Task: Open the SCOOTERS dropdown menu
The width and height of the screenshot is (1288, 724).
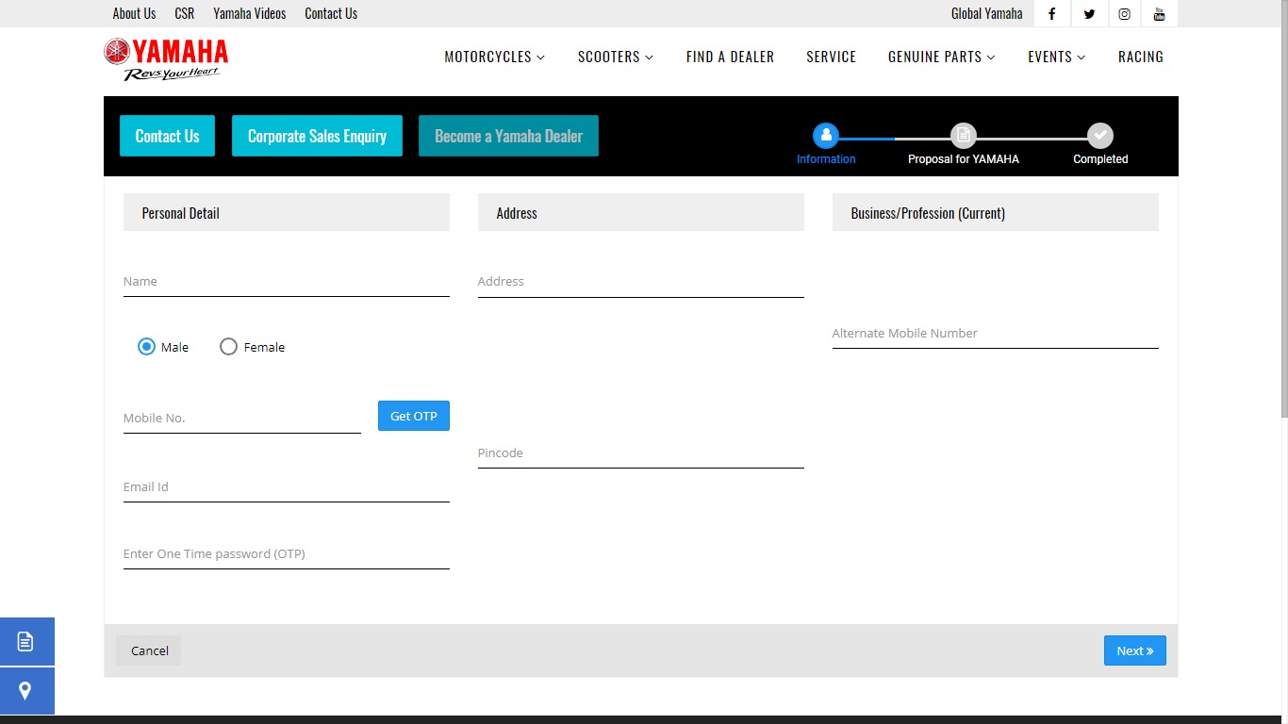Action: pyautogui.click(x=615, y=57)
